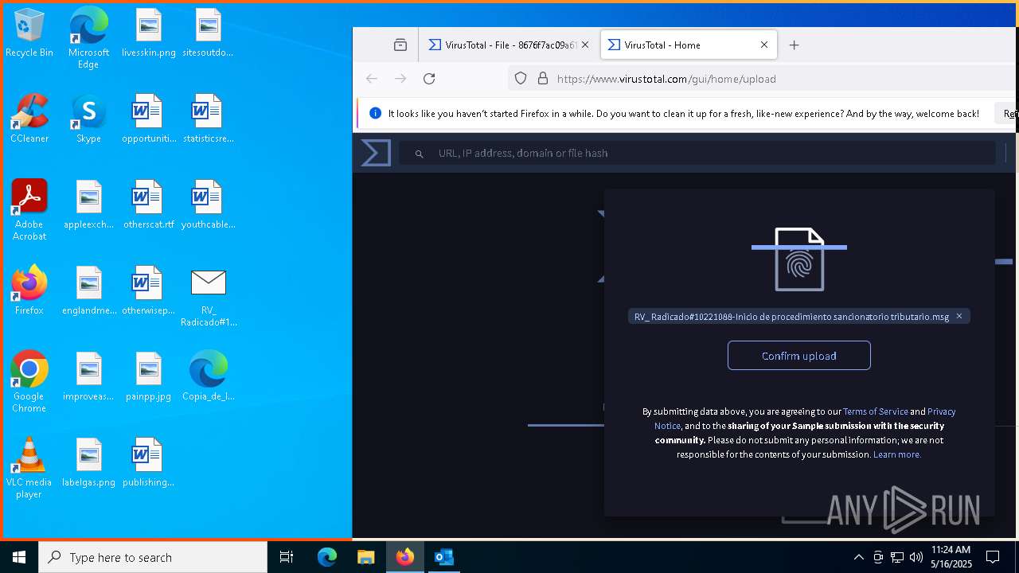Open Google Chrome desktop shortcut
Viewport: 1019px width, 573px height.
coord(29,382)
